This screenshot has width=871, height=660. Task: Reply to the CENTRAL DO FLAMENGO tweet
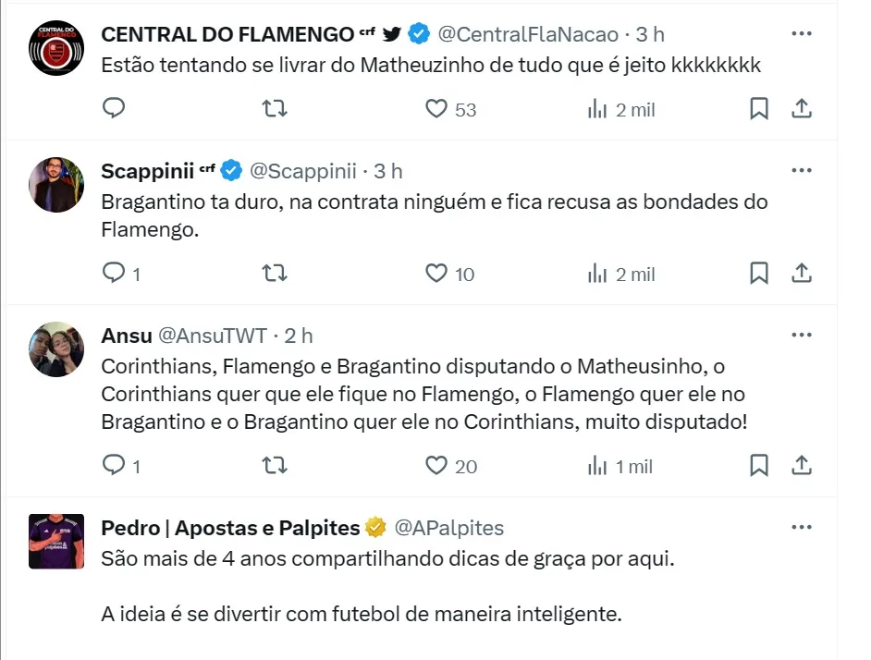pyautogui.click(x=113, y=109)
